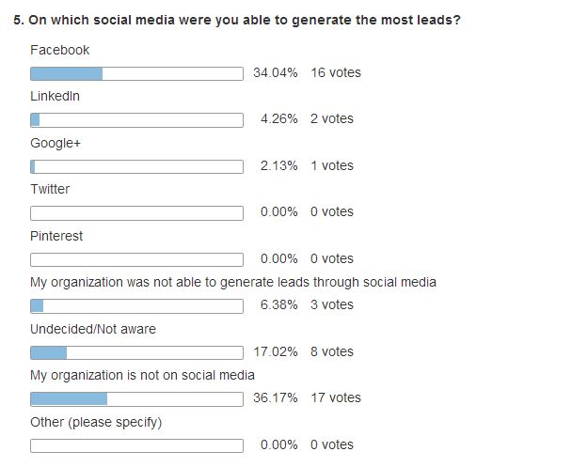This screenshot has width=572, height=467.
Task: Click the Twitter option label
Action: coord(50,189)
